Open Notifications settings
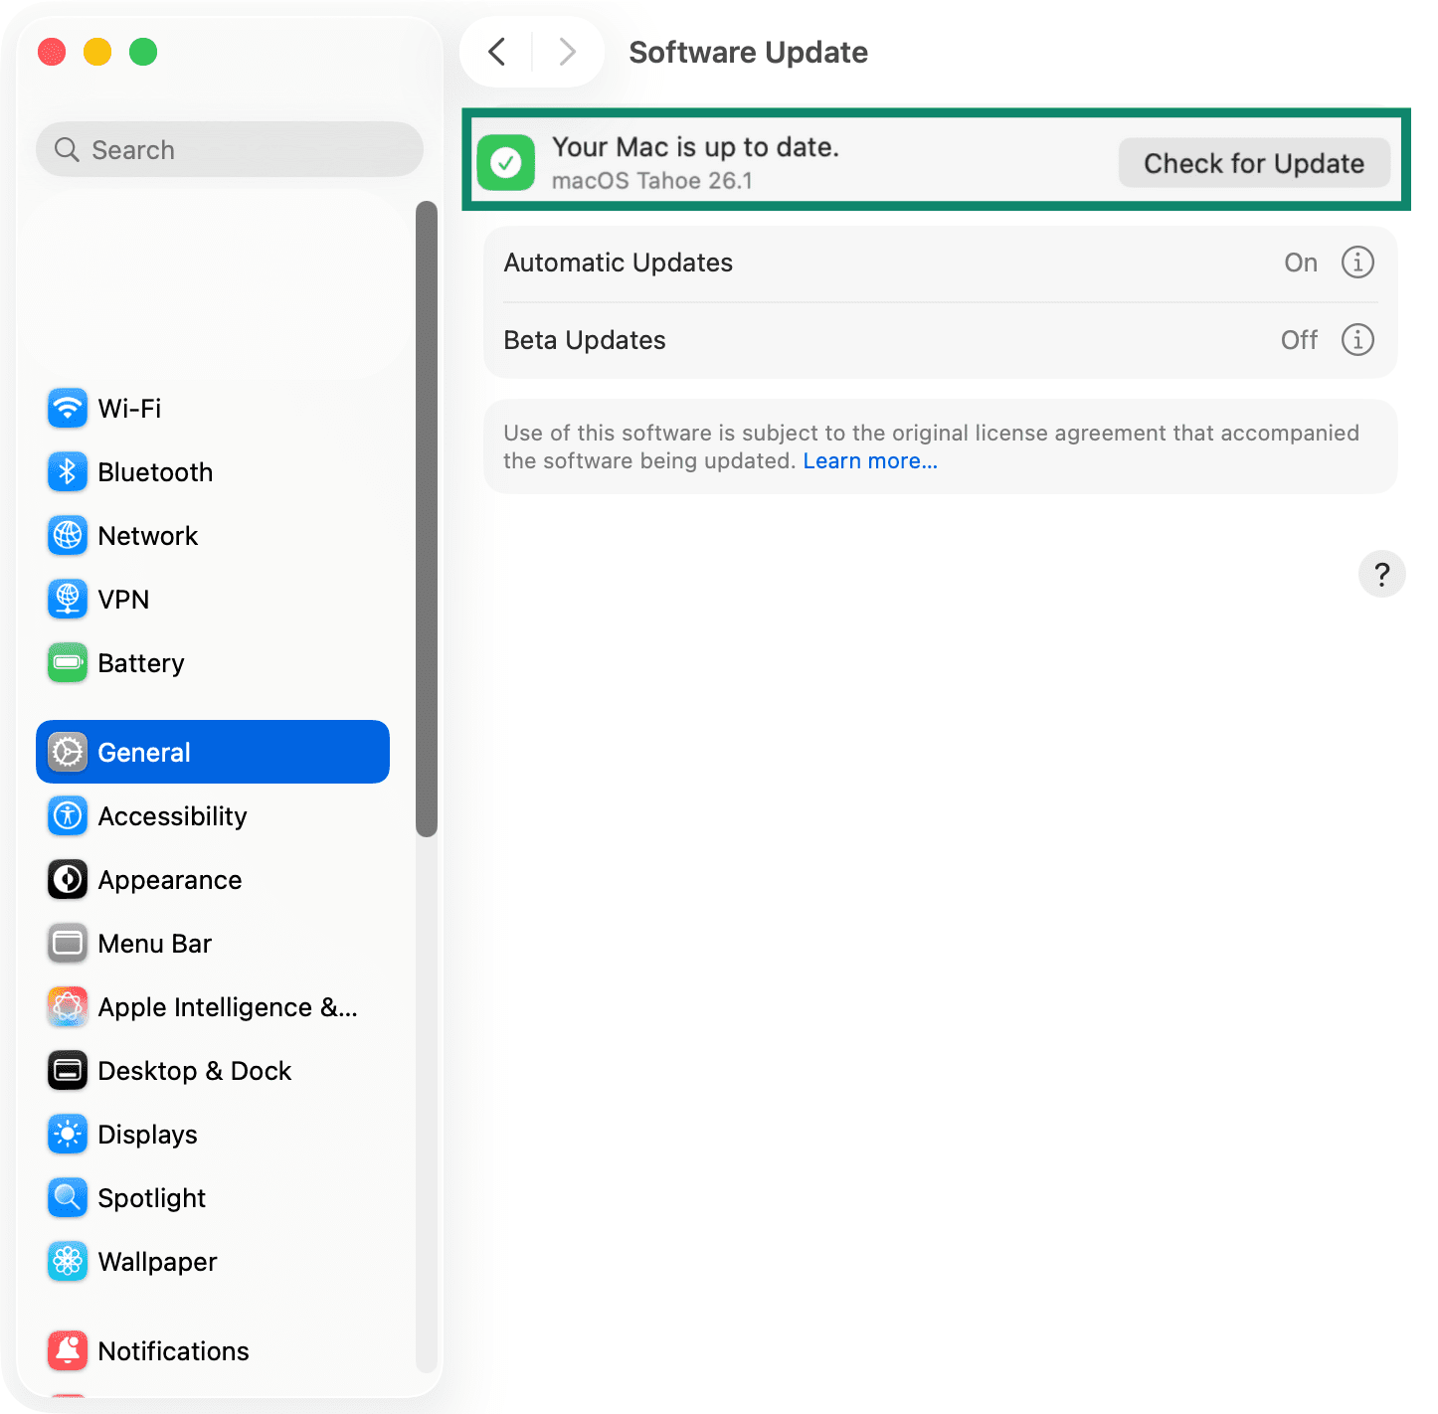The image size is (1438, 1414). 174,1350
